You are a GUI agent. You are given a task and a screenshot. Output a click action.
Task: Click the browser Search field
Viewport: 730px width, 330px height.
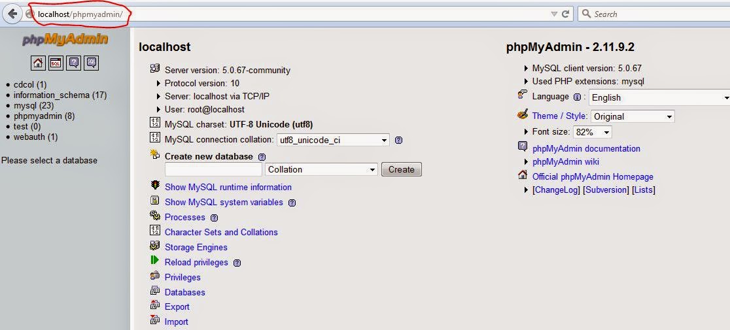click(x=654, y=14)
